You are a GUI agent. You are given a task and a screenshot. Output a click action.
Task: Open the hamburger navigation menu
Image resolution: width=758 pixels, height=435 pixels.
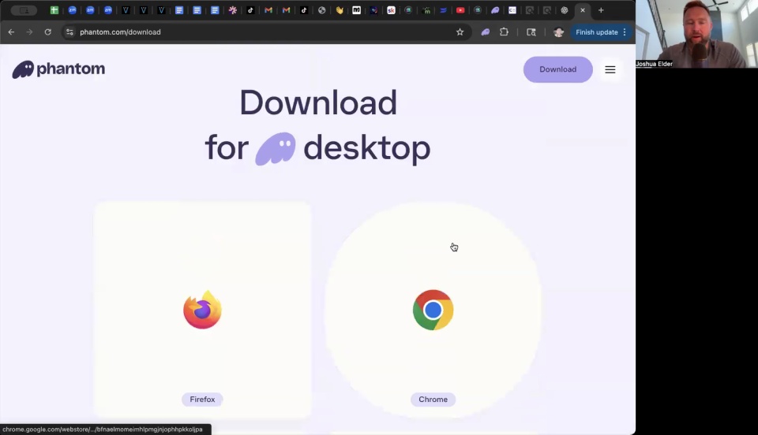pyautogui.click(x=610, y=69)
